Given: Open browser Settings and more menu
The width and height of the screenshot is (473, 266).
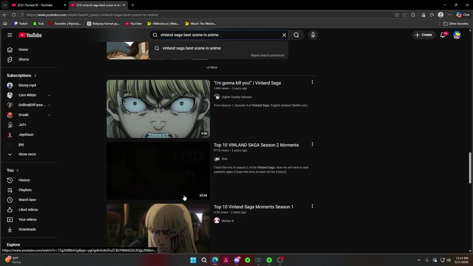Looking at the screenshot, I should (450, 15).
